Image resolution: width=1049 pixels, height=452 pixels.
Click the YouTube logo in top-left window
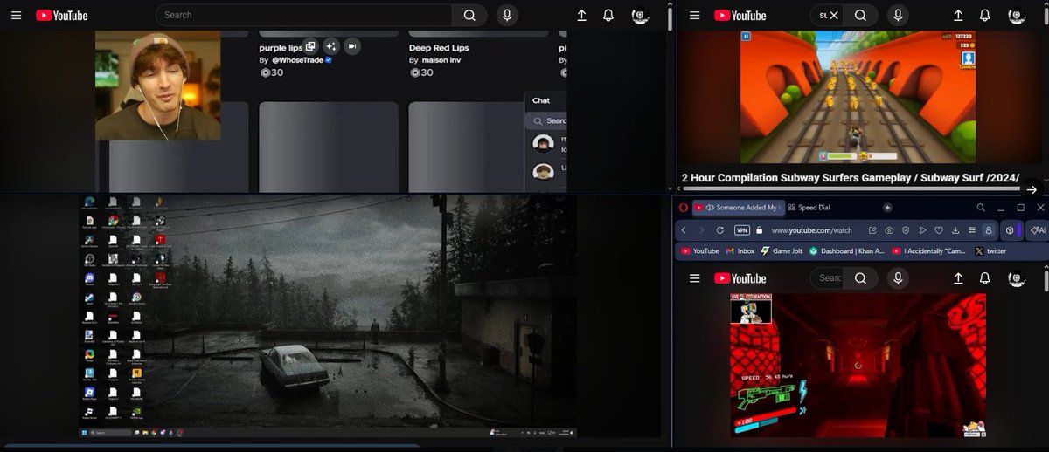62,15
